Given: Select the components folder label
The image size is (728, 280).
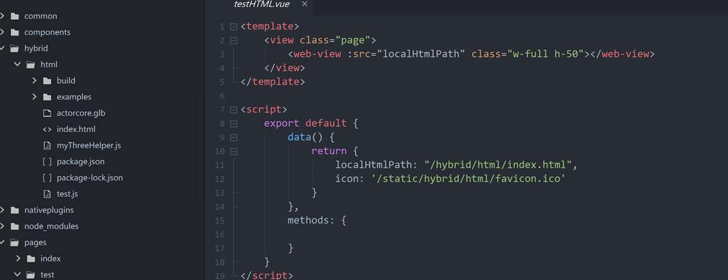Looking at the screenshot, I should [x=48, y=33].
